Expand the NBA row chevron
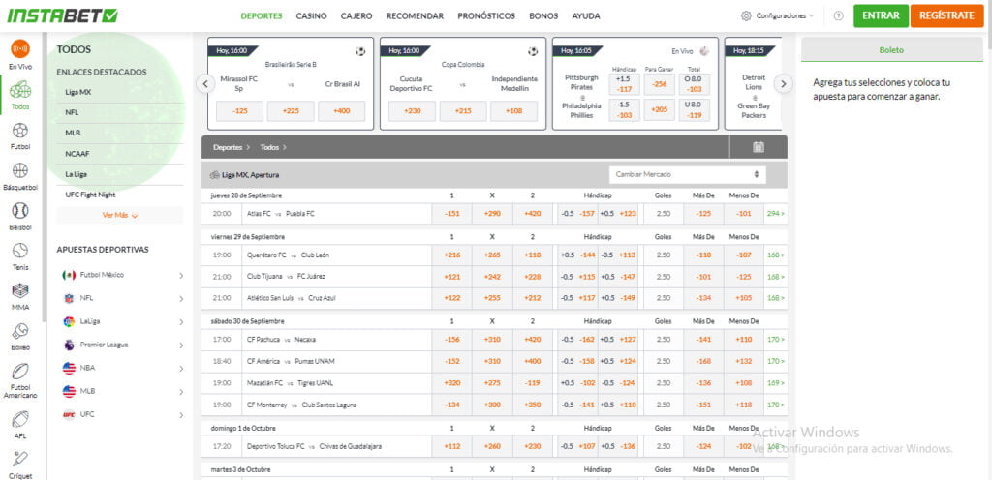The height and width of the screenshot is (480, 992). click(181, 368)
